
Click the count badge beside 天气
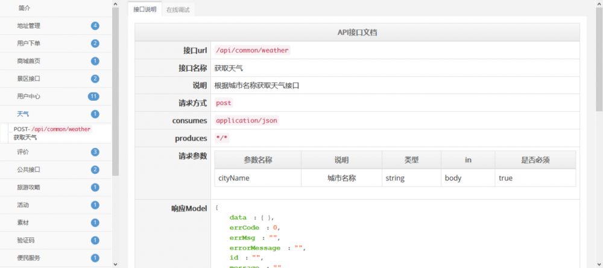[x=95, y=114]
